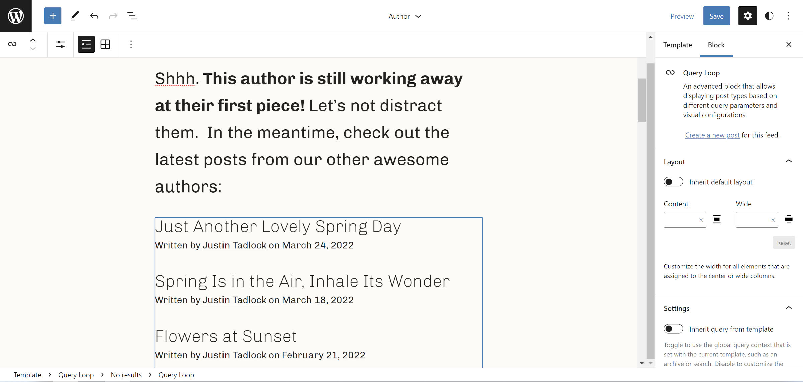Click the Query Loop block icon
This screenshot has height=382, width=803.
(x=12, y=44)
